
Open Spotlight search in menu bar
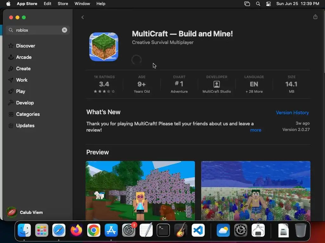point(258,4)
